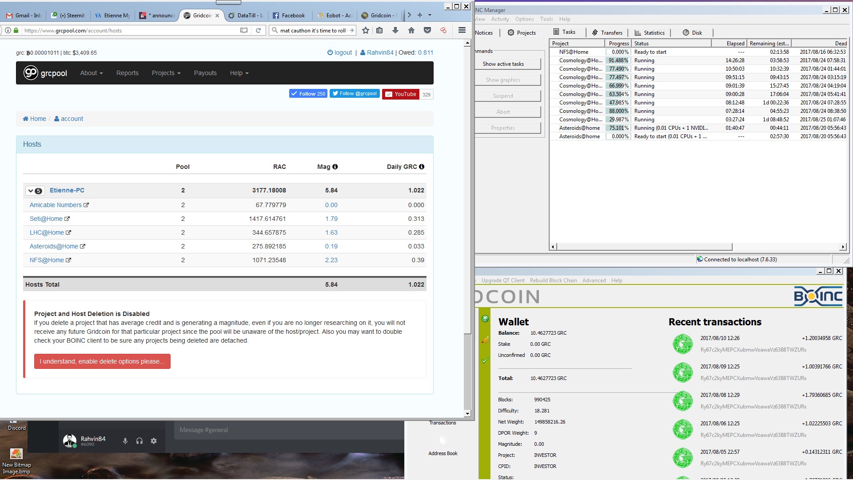Click the Abort button in BOINC
Image resolution: width=853 pixels, height=480 pixels.
502,112
